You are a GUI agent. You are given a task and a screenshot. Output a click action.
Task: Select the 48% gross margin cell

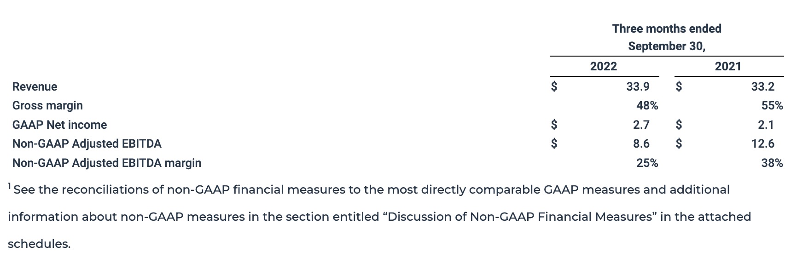click(x=647, y=105)
